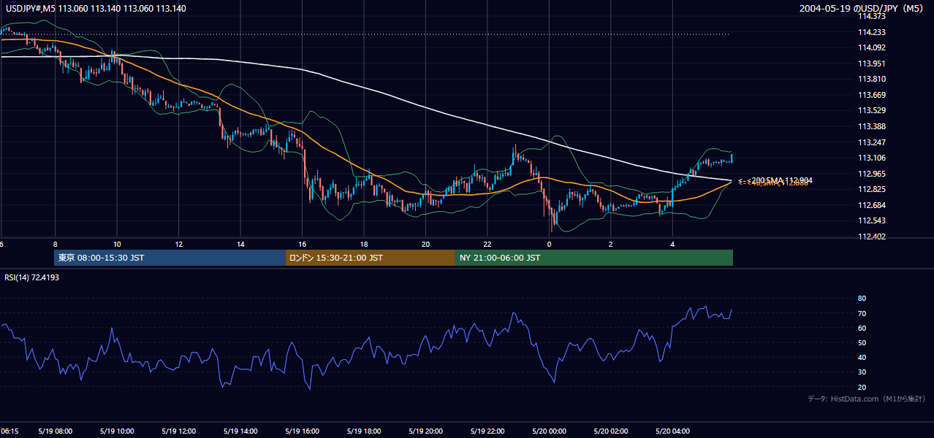Click price axis label 112.965
The width and height of the screenshot is (934, 438).
coord(871,174)
